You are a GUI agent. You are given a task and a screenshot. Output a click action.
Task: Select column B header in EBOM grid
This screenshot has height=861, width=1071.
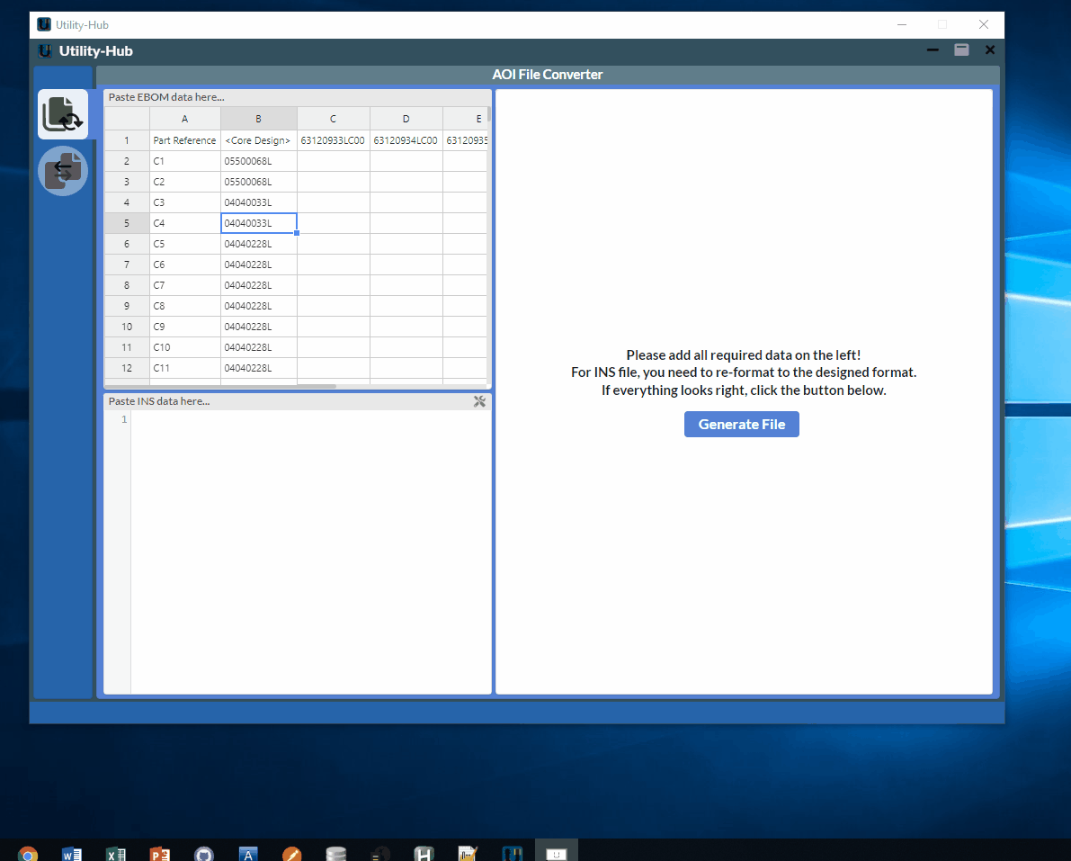pyautogui.click(x=259, y=119)
